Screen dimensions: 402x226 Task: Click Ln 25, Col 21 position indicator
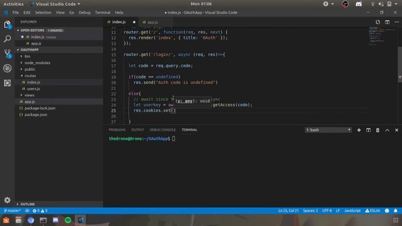(288, 211)
